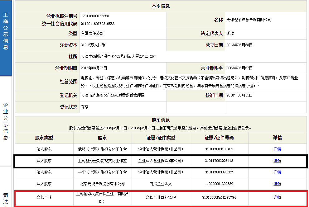View 详情 for the 合伙企业 shareholder row
Viewport: 309px width, 207px height.
point(277,197)
